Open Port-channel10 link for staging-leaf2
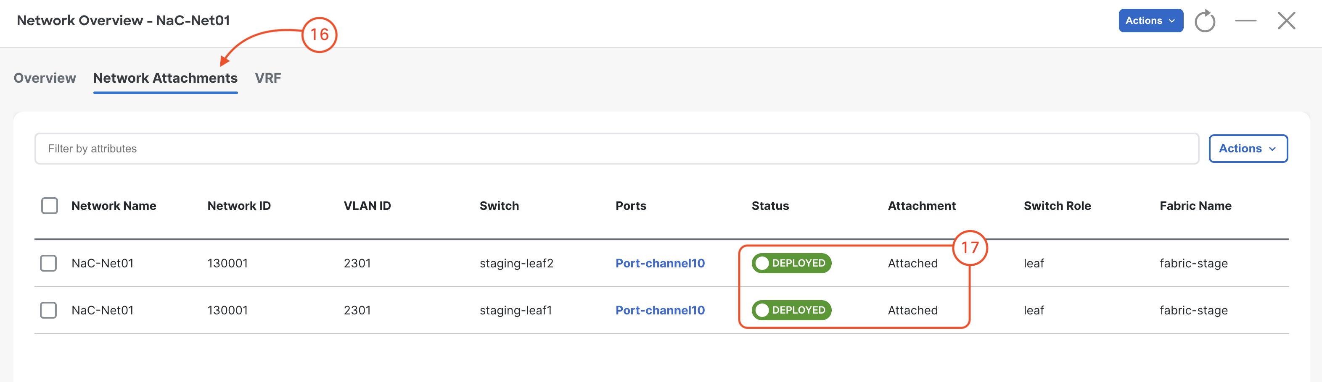Image resolution: width=1322 pixels, height=382 pixels. click(x=660, y=263)
